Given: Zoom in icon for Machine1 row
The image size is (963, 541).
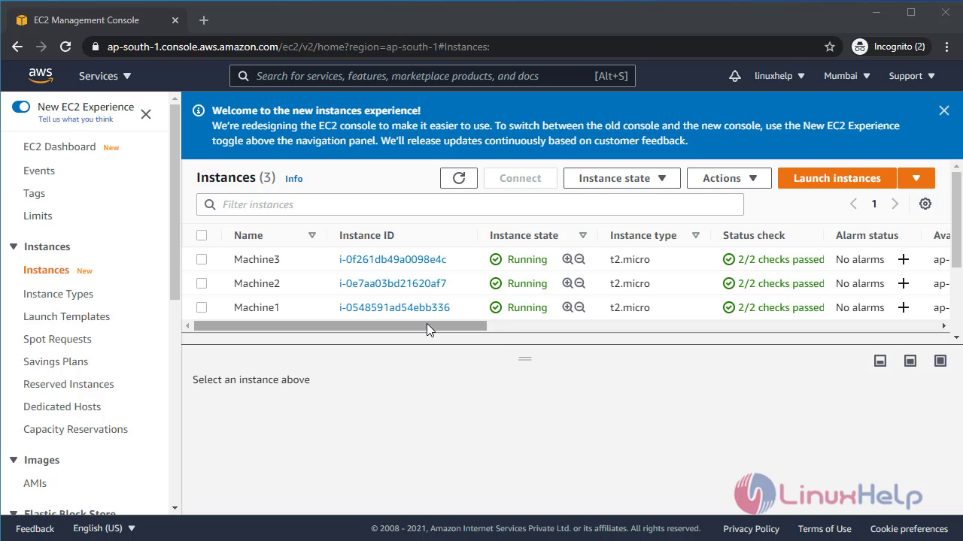Looking at the screenshot, I should 567,307.
